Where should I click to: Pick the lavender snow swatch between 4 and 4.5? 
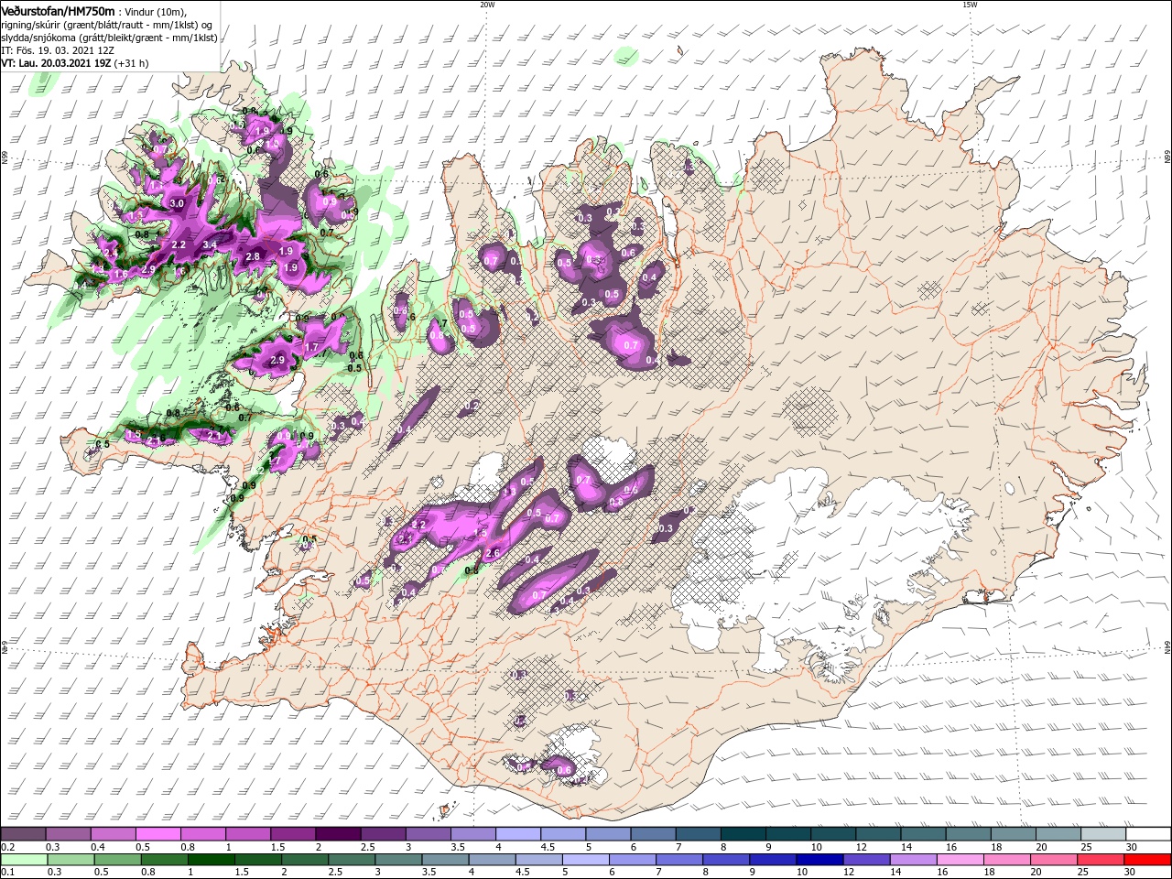coord(518,834)
